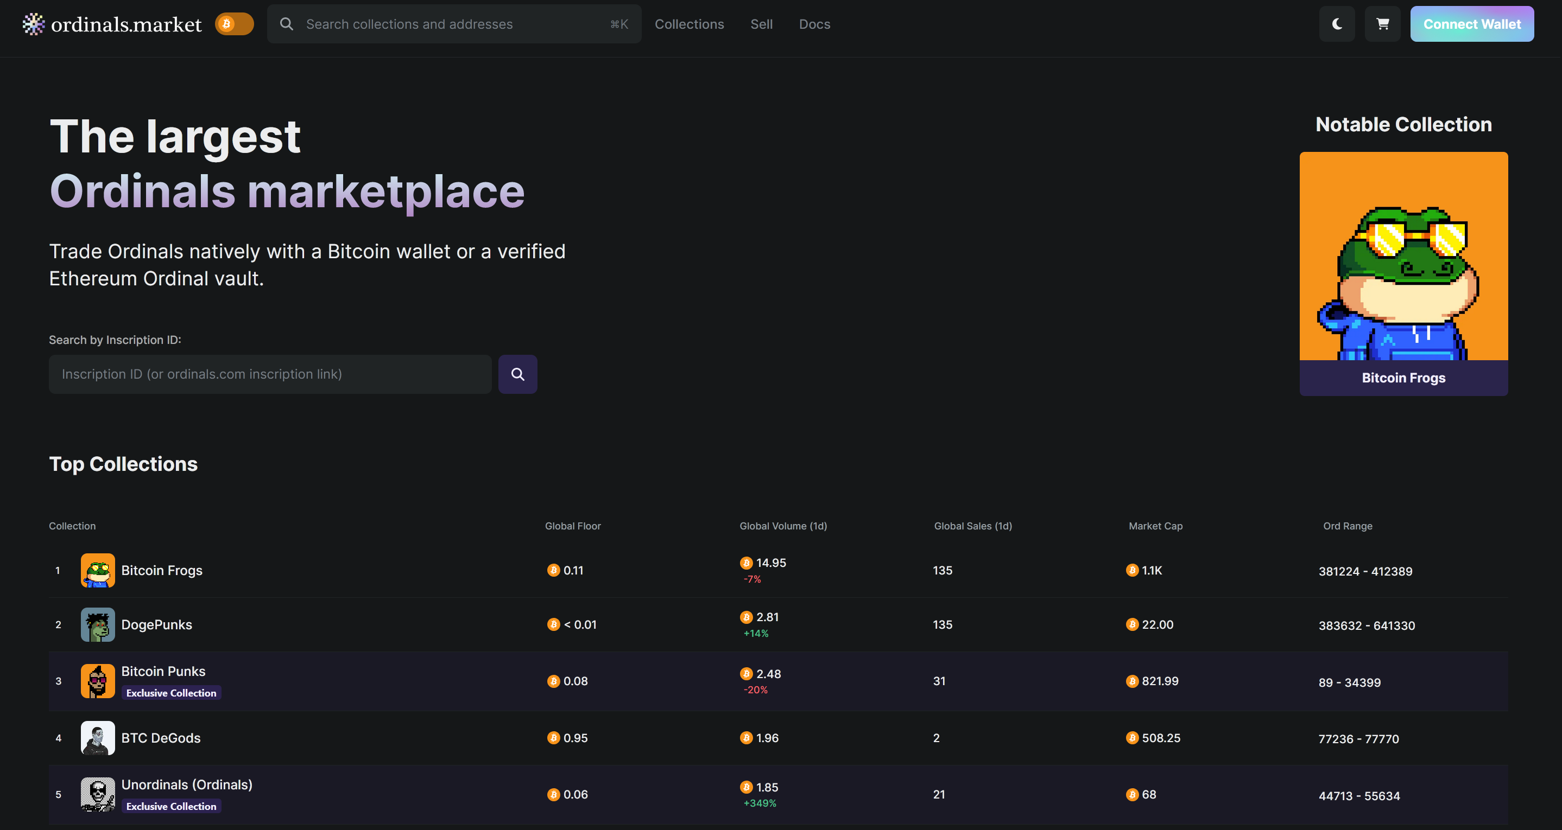Click the DogePunks collection avatar

point(98,624)
